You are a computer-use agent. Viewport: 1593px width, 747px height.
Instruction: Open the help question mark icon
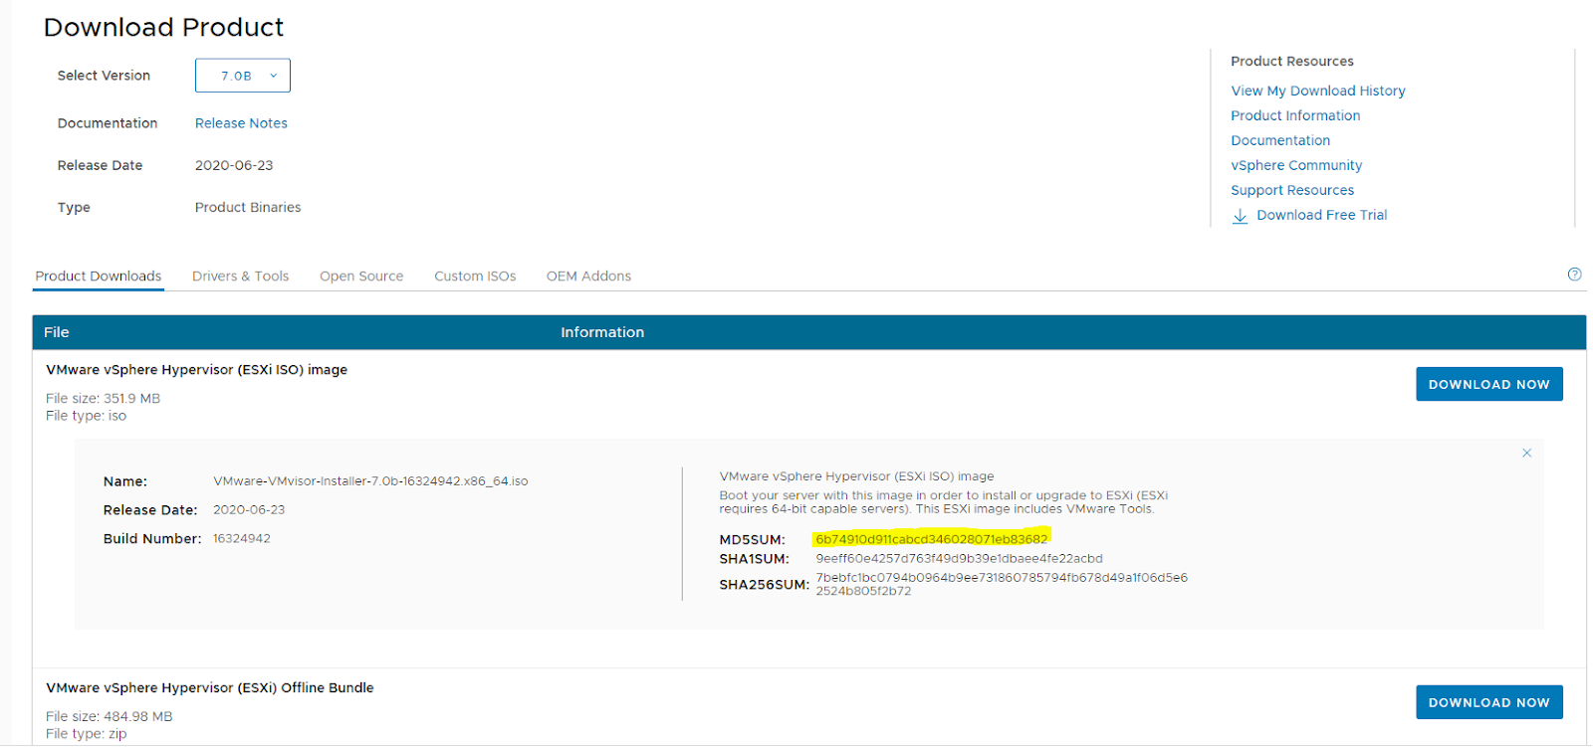click(1574, 275)
